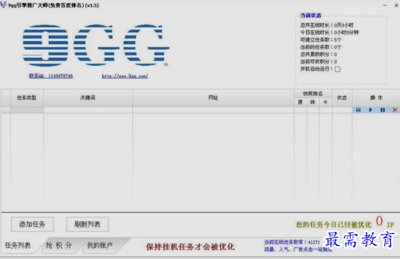
Task: Switch to the 抢积分 tab
Action: coord(59,245)
